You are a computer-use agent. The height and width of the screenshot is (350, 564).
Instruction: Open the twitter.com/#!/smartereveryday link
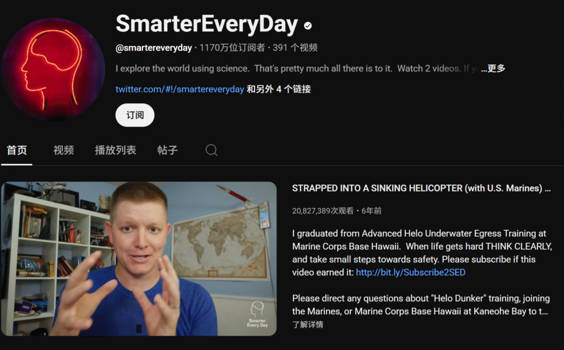[180, 89]
